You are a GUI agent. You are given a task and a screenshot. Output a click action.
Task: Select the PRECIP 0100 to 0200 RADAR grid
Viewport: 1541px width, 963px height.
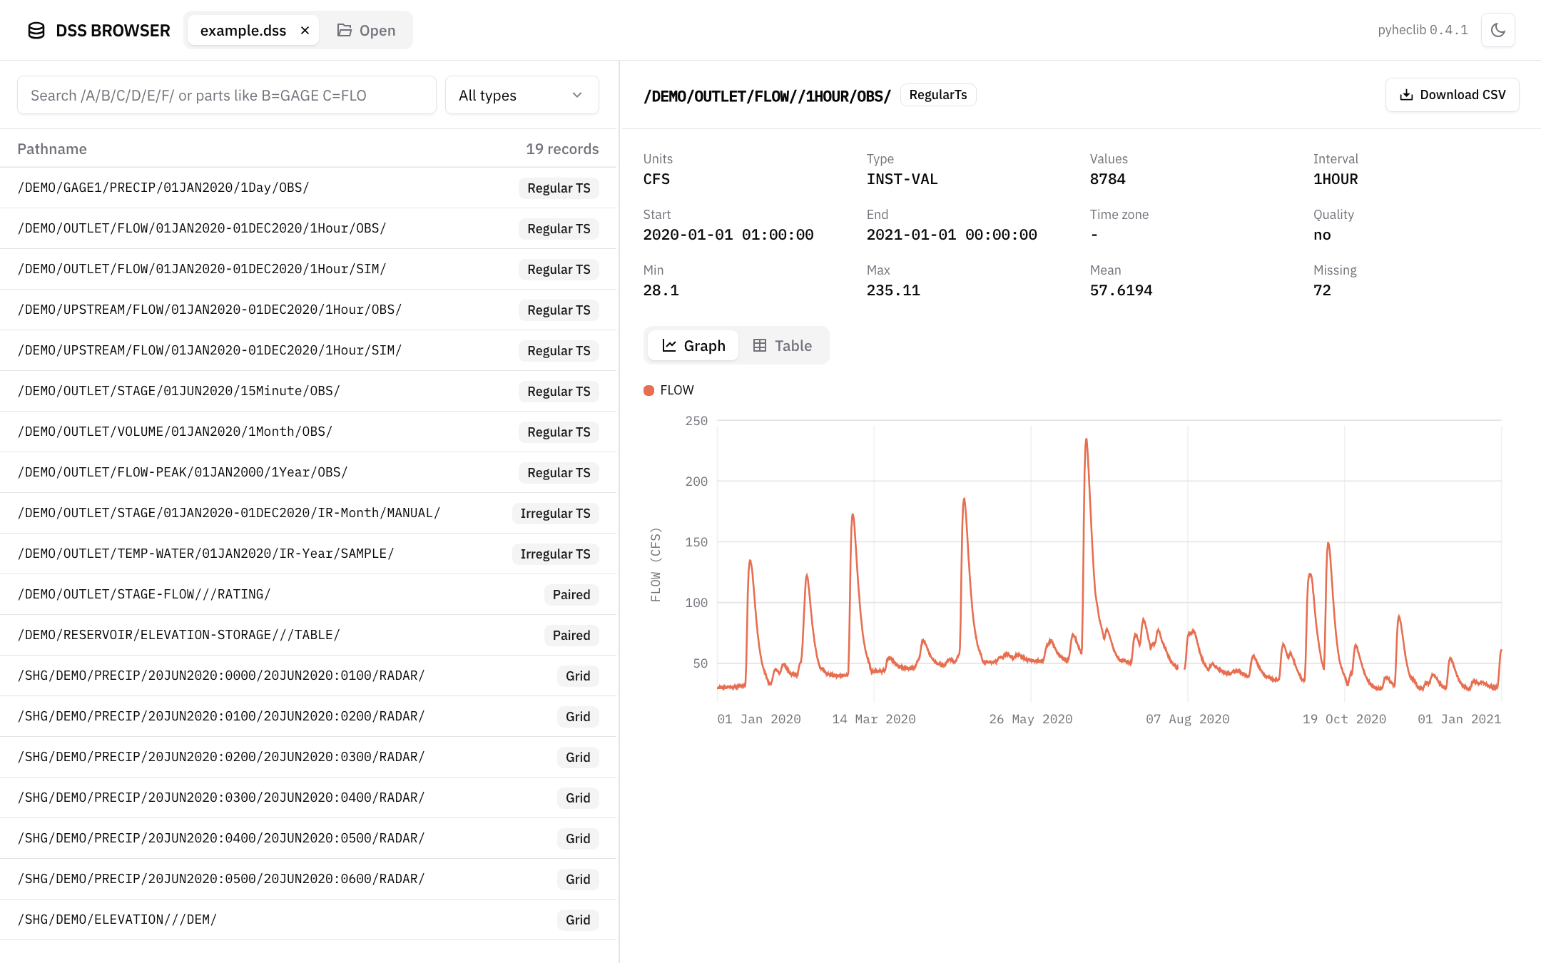tap(308, 716)
